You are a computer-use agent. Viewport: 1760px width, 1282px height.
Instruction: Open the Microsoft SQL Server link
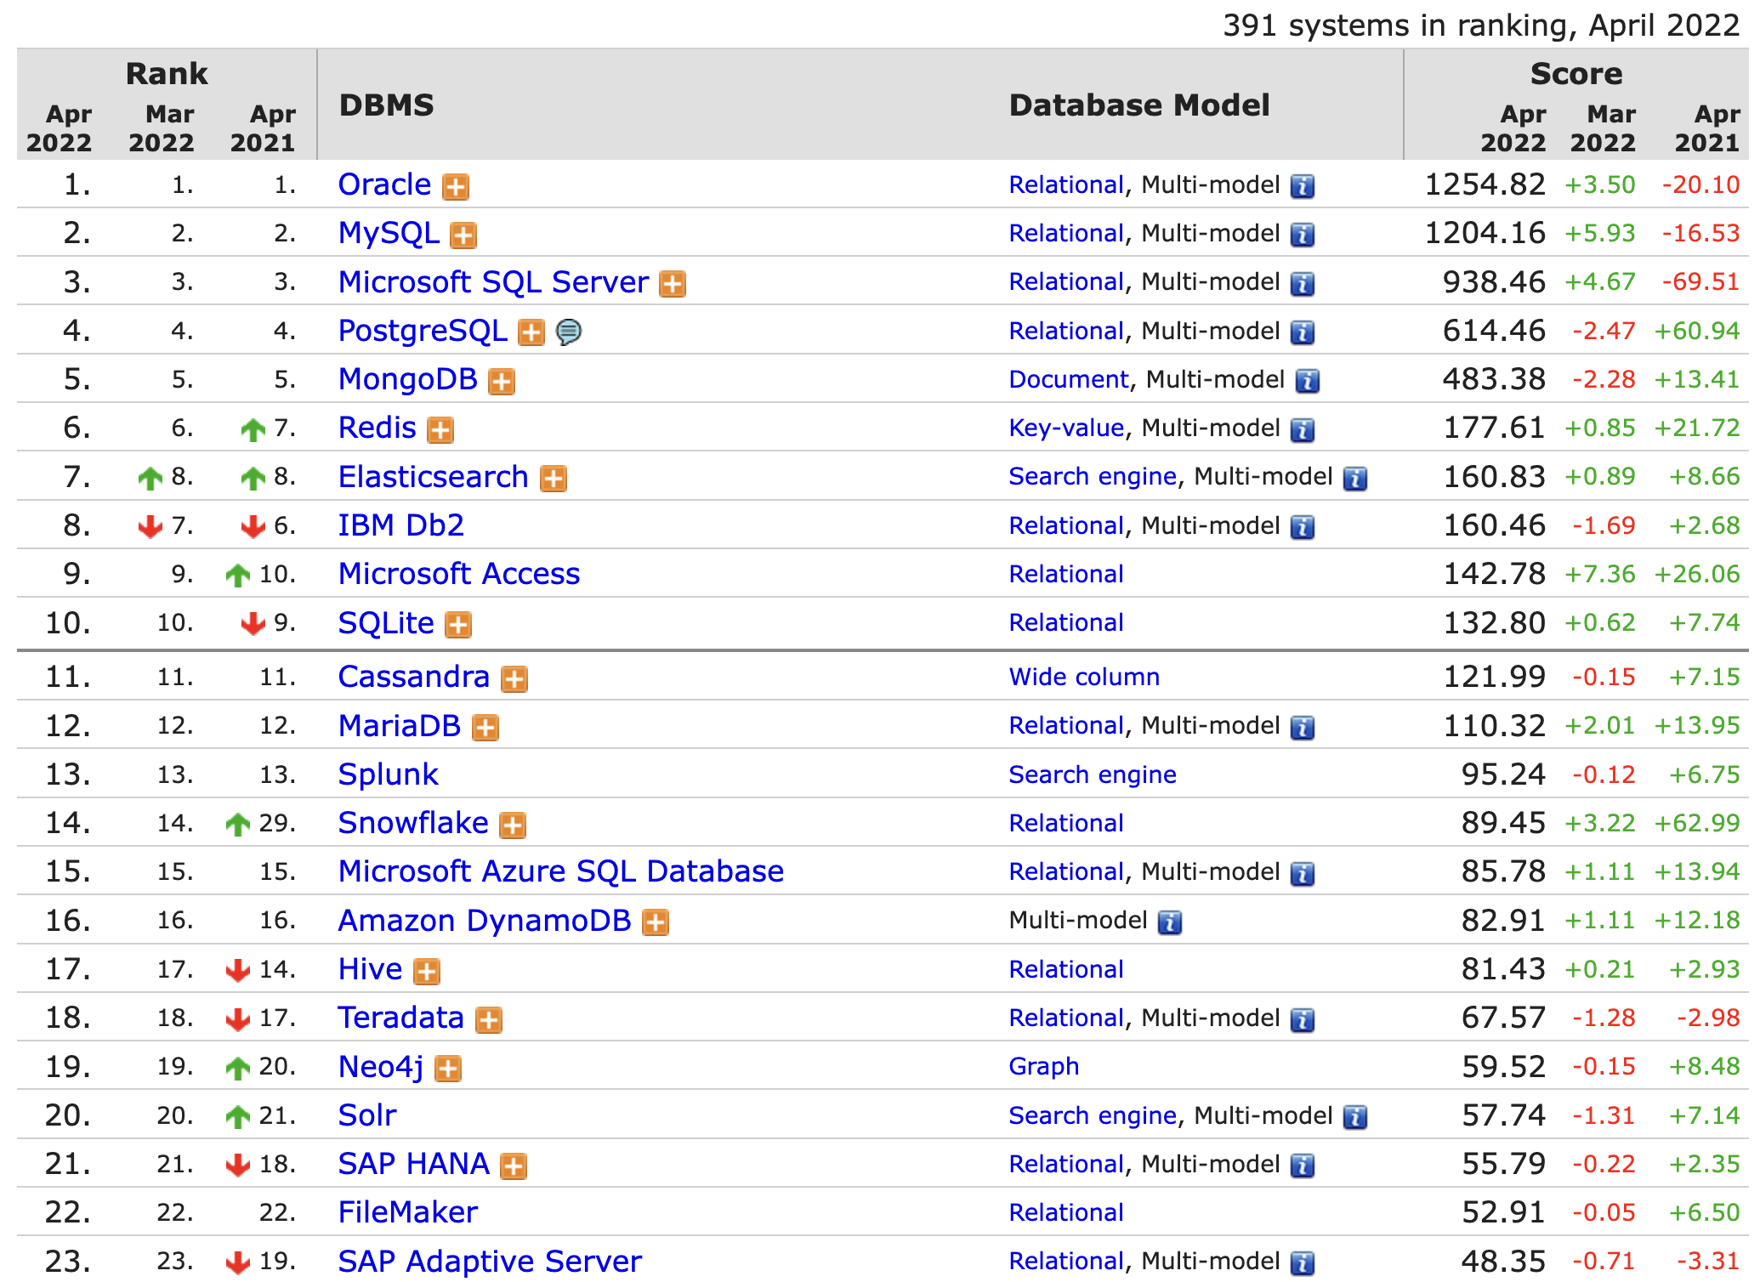point(493,282)
